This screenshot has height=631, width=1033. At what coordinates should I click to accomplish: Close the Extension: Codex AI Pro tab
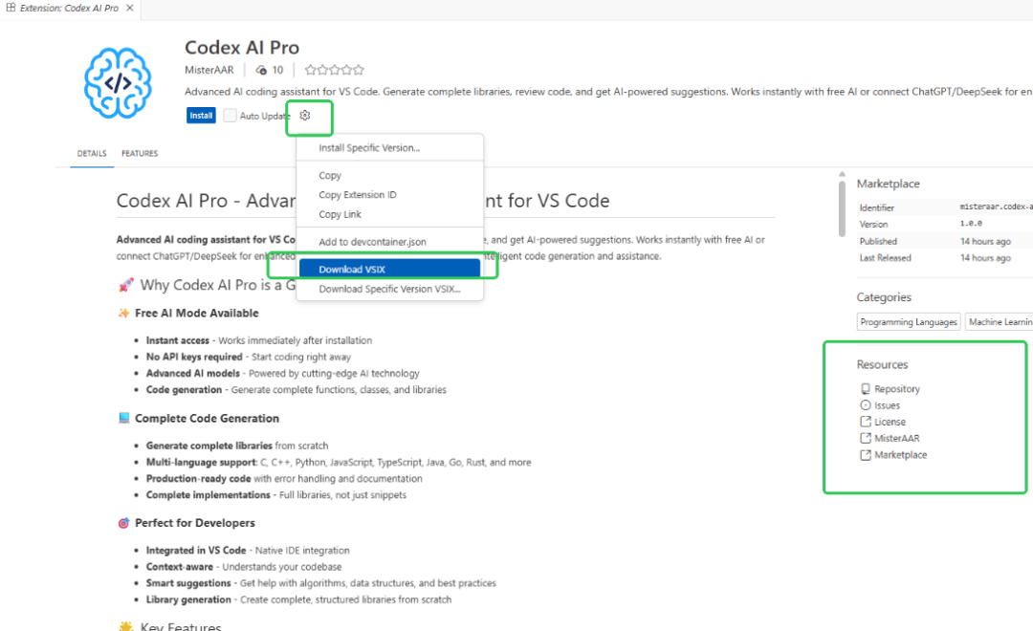[x=130, y=8]
